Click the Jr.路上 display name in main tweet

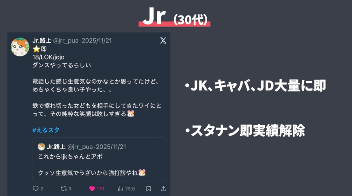click(x=42, y=41)
